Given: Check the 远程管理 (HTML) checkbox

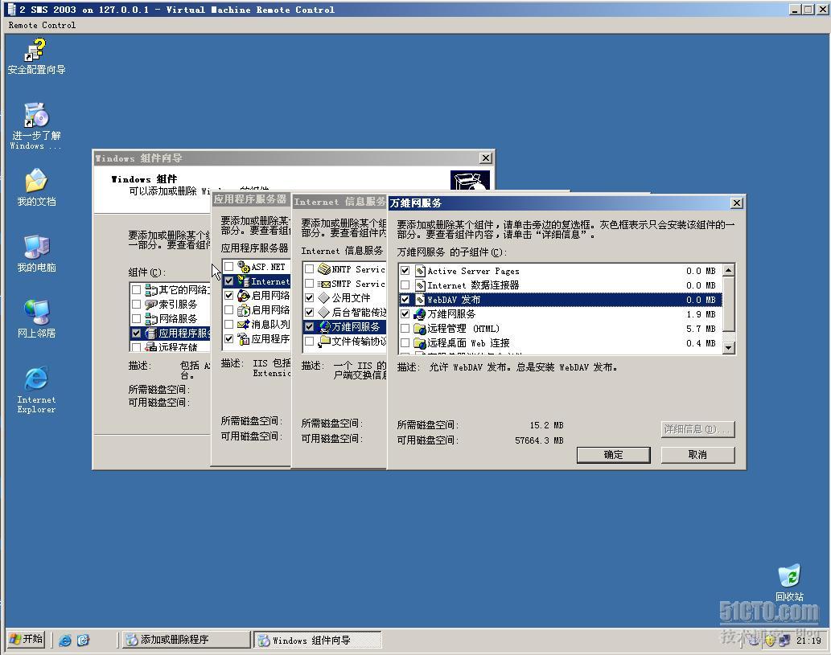Looking at the screenshot, I should click(x=405, y=328).
